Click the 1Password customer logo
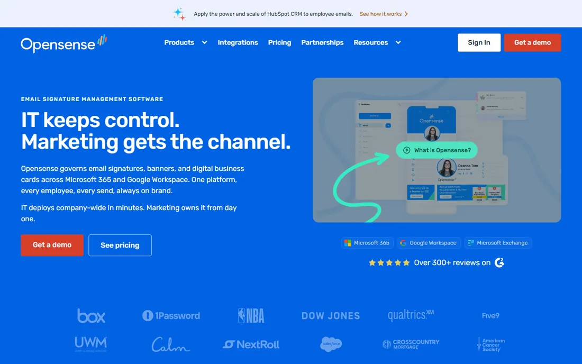This screenshot has height=364, width=582. pyautogui.click(x=171, y=316)
